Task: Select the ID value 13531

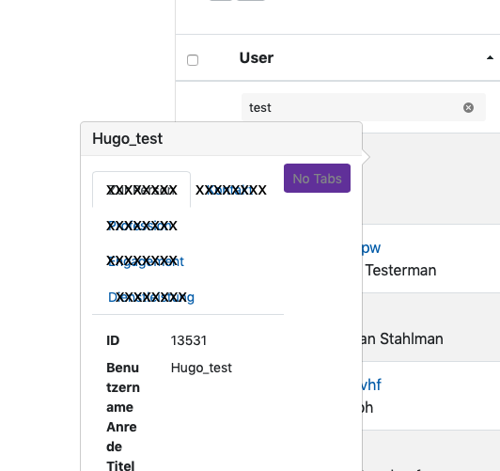Action: pos(189,340)
